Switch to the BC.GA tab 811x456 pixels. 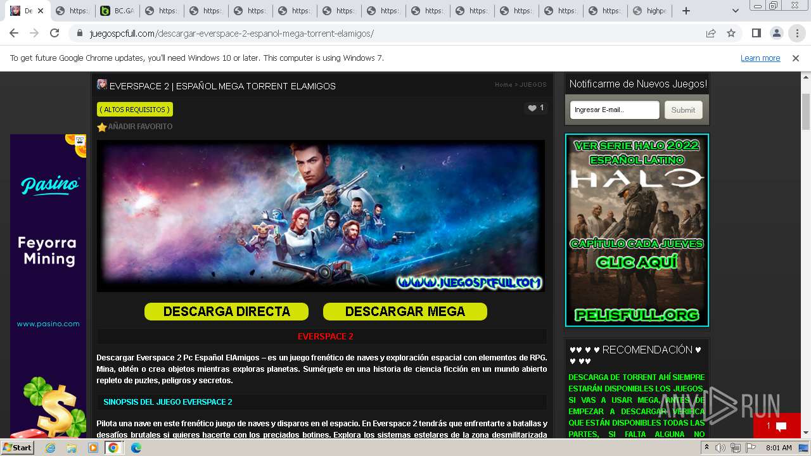tap(117, 11)
